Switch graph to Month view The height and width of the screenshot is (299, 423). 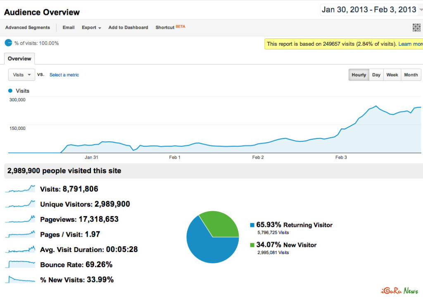point(411,75)
